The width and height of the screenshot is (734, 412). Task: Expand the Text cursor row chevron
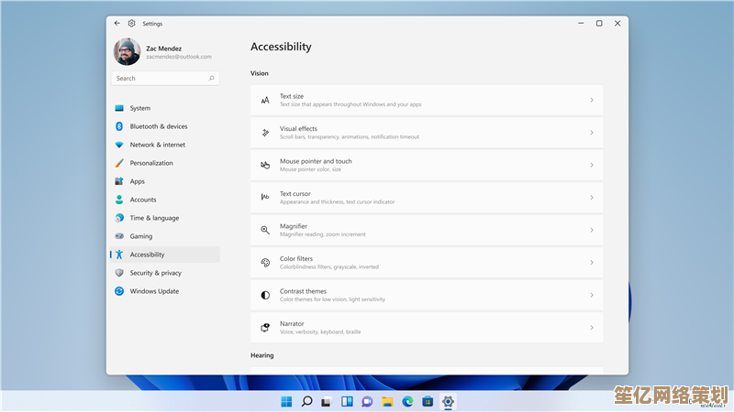pyautogui.click(x=592, y=198)
